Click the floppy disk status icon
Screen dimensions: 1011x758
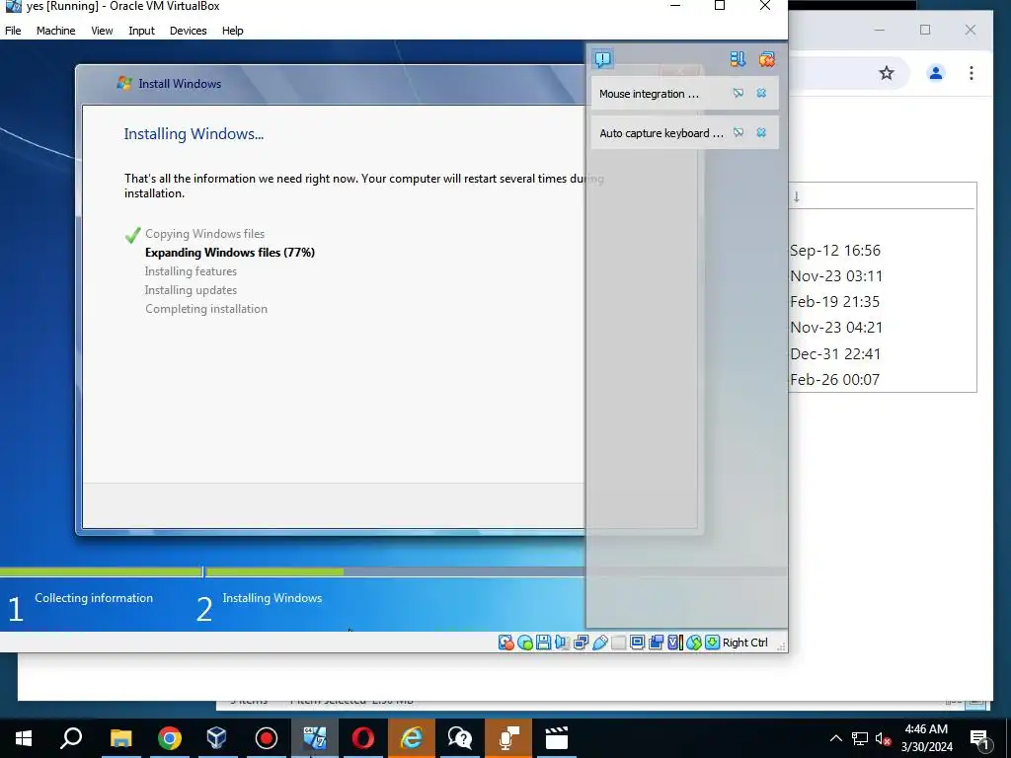pos(544,643)
